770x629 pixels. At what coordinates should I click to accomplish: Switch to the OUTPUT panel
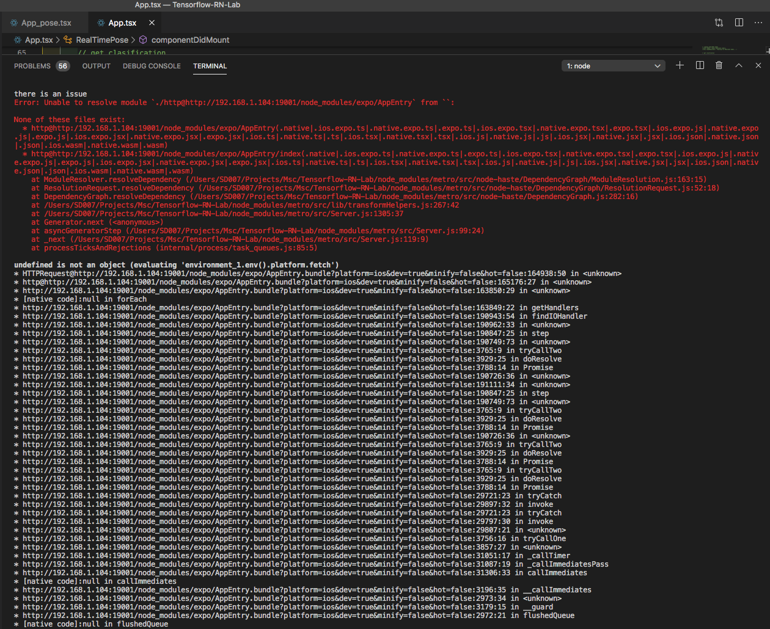tap(96, 66)
